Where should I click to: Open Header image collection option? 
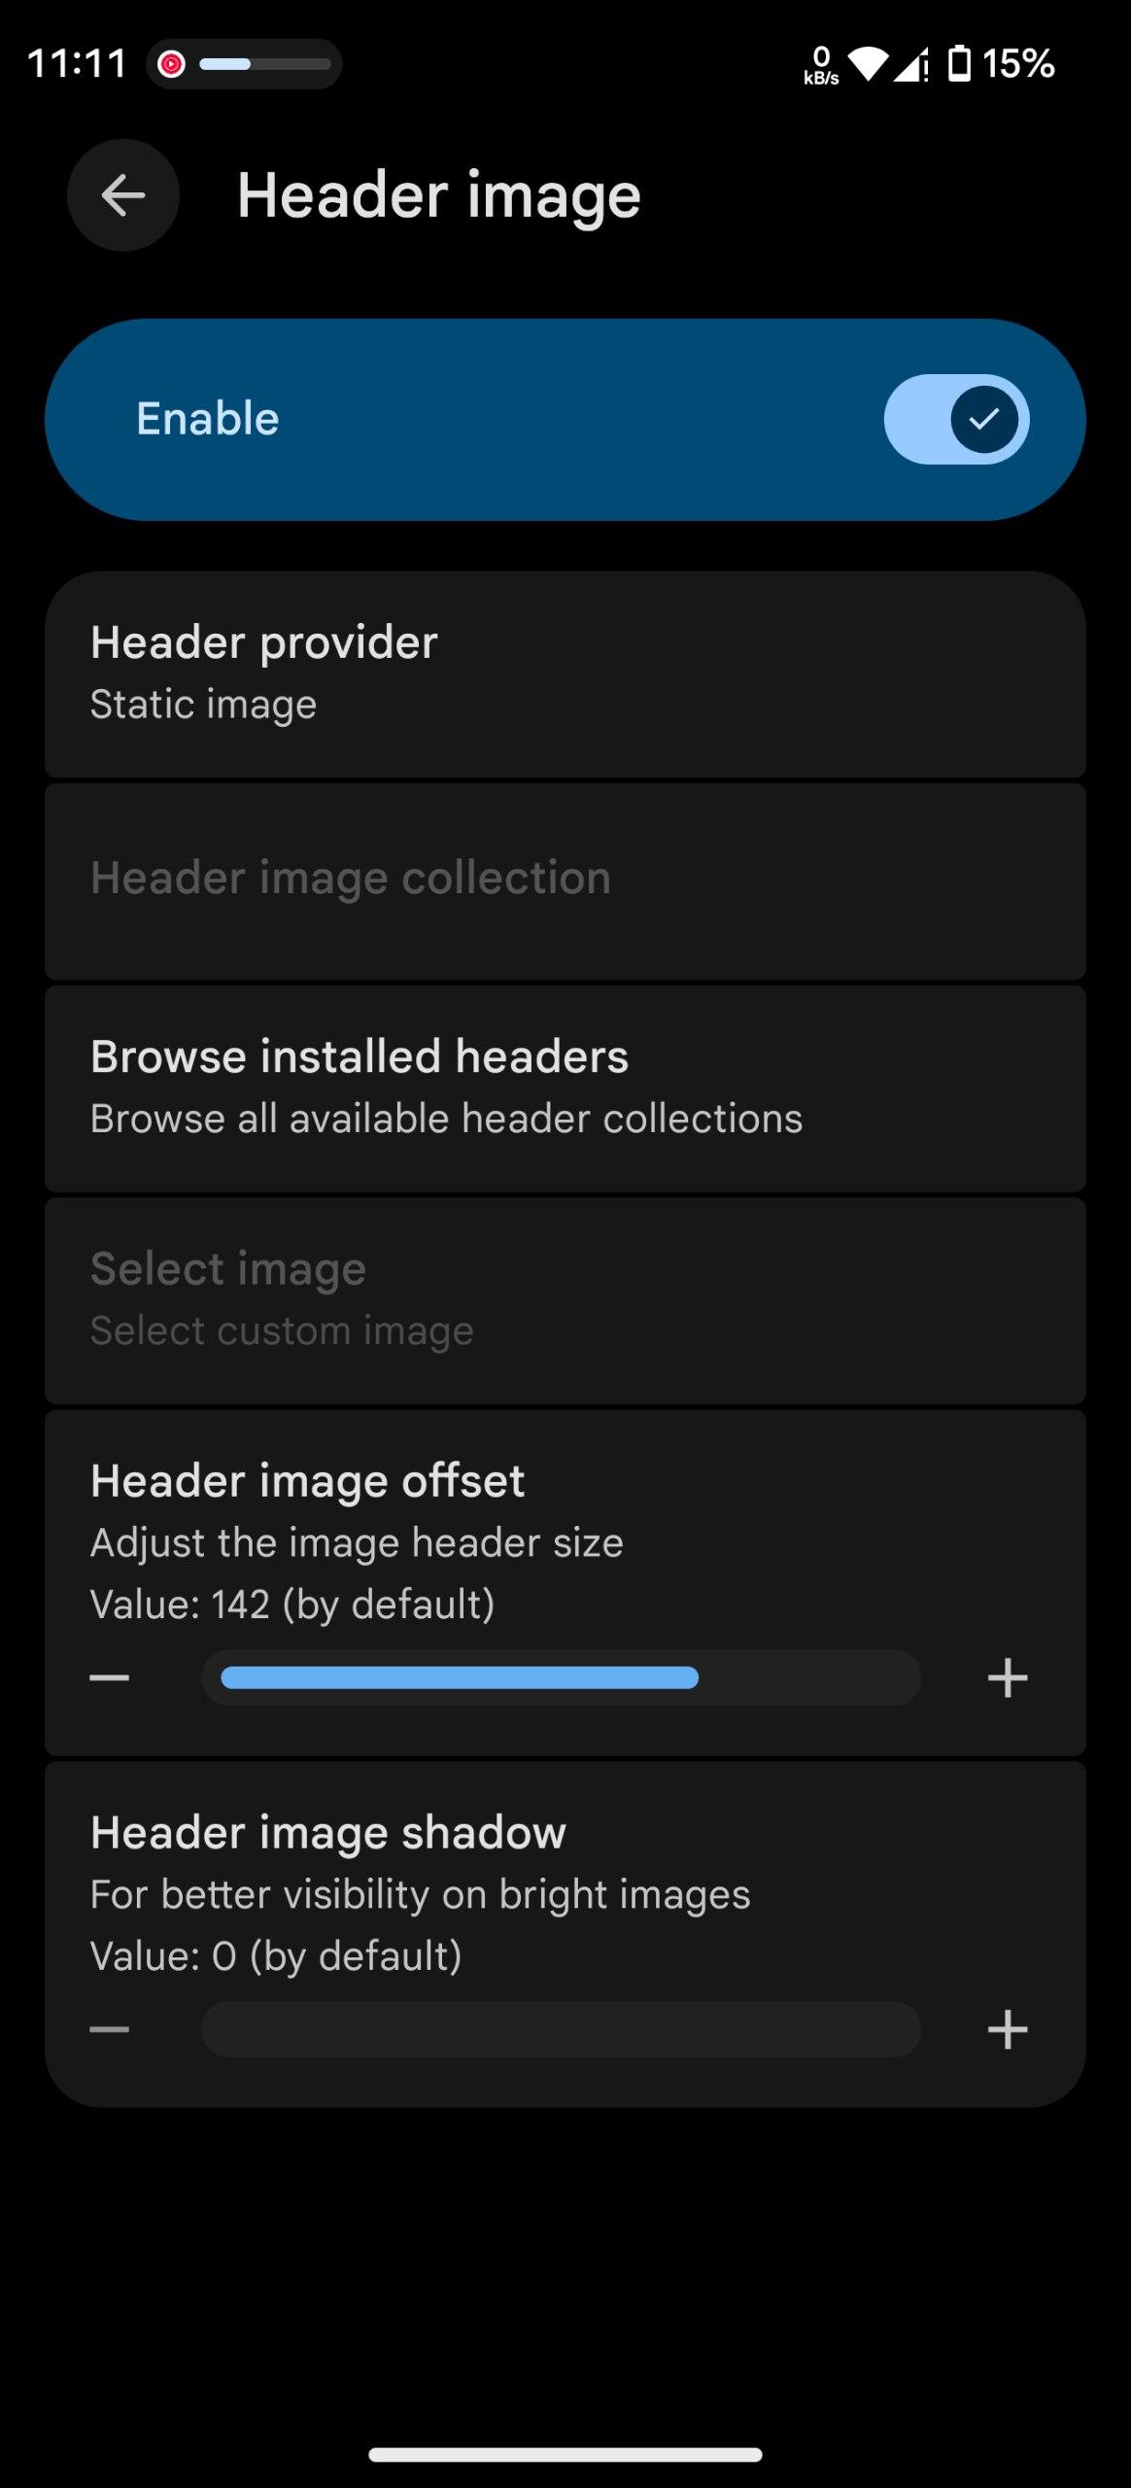click(x=565, y=879)
